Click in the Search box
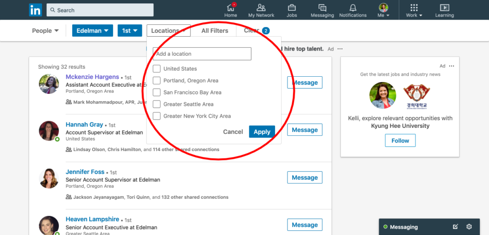Image resolution: width=489 pixels, height=235 pixels. point(100,10)
